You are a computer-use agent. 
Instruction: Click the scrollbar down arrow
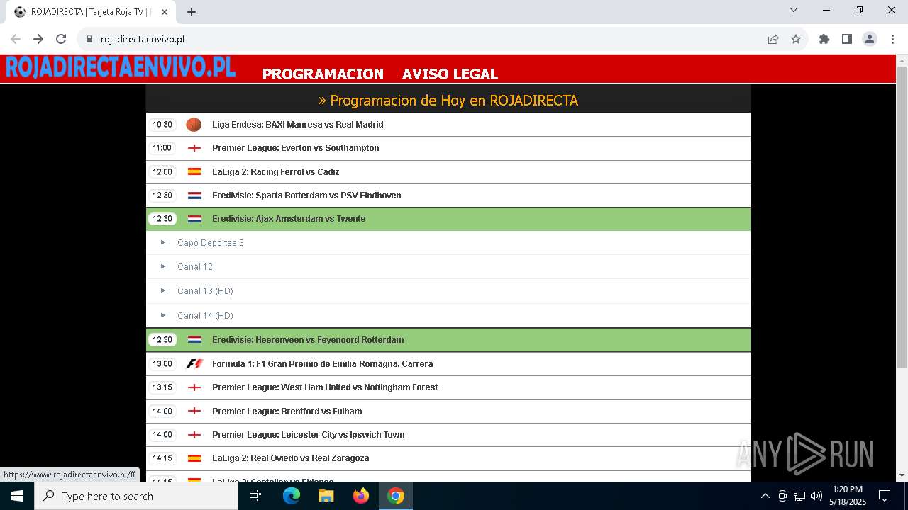click(902, 475)
